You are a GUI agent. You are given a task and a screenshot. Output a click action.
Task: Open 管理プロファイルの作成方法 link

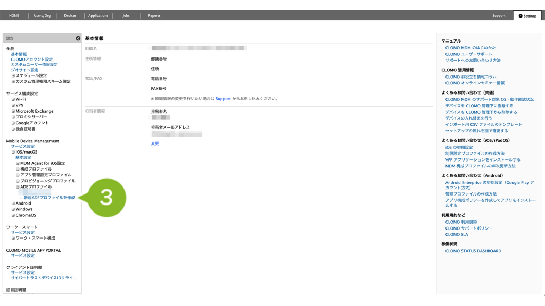(471, 194)
